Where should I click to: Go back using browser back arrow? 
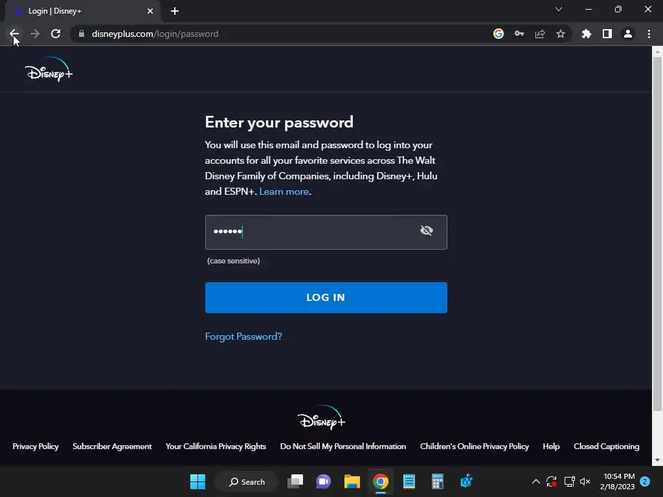(x=14, y=34)
